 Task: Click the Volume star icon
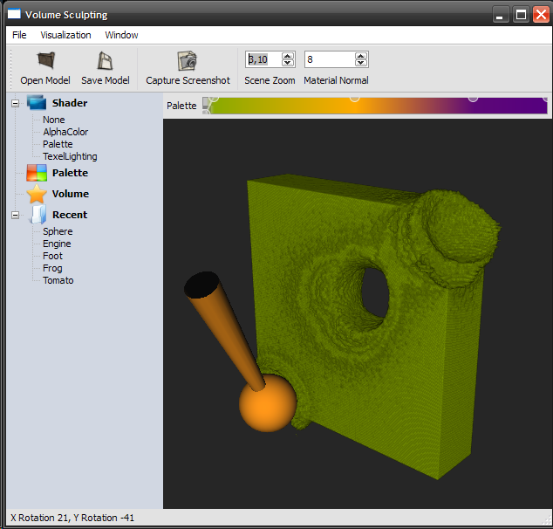pos(36,194)
